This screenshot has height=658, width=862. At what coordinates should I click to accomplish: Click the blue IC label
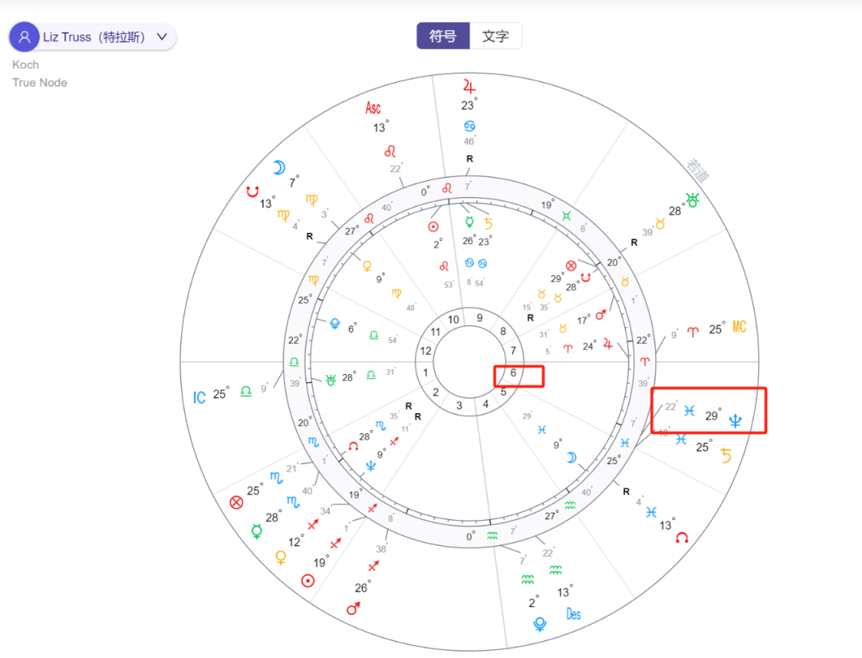199,398
